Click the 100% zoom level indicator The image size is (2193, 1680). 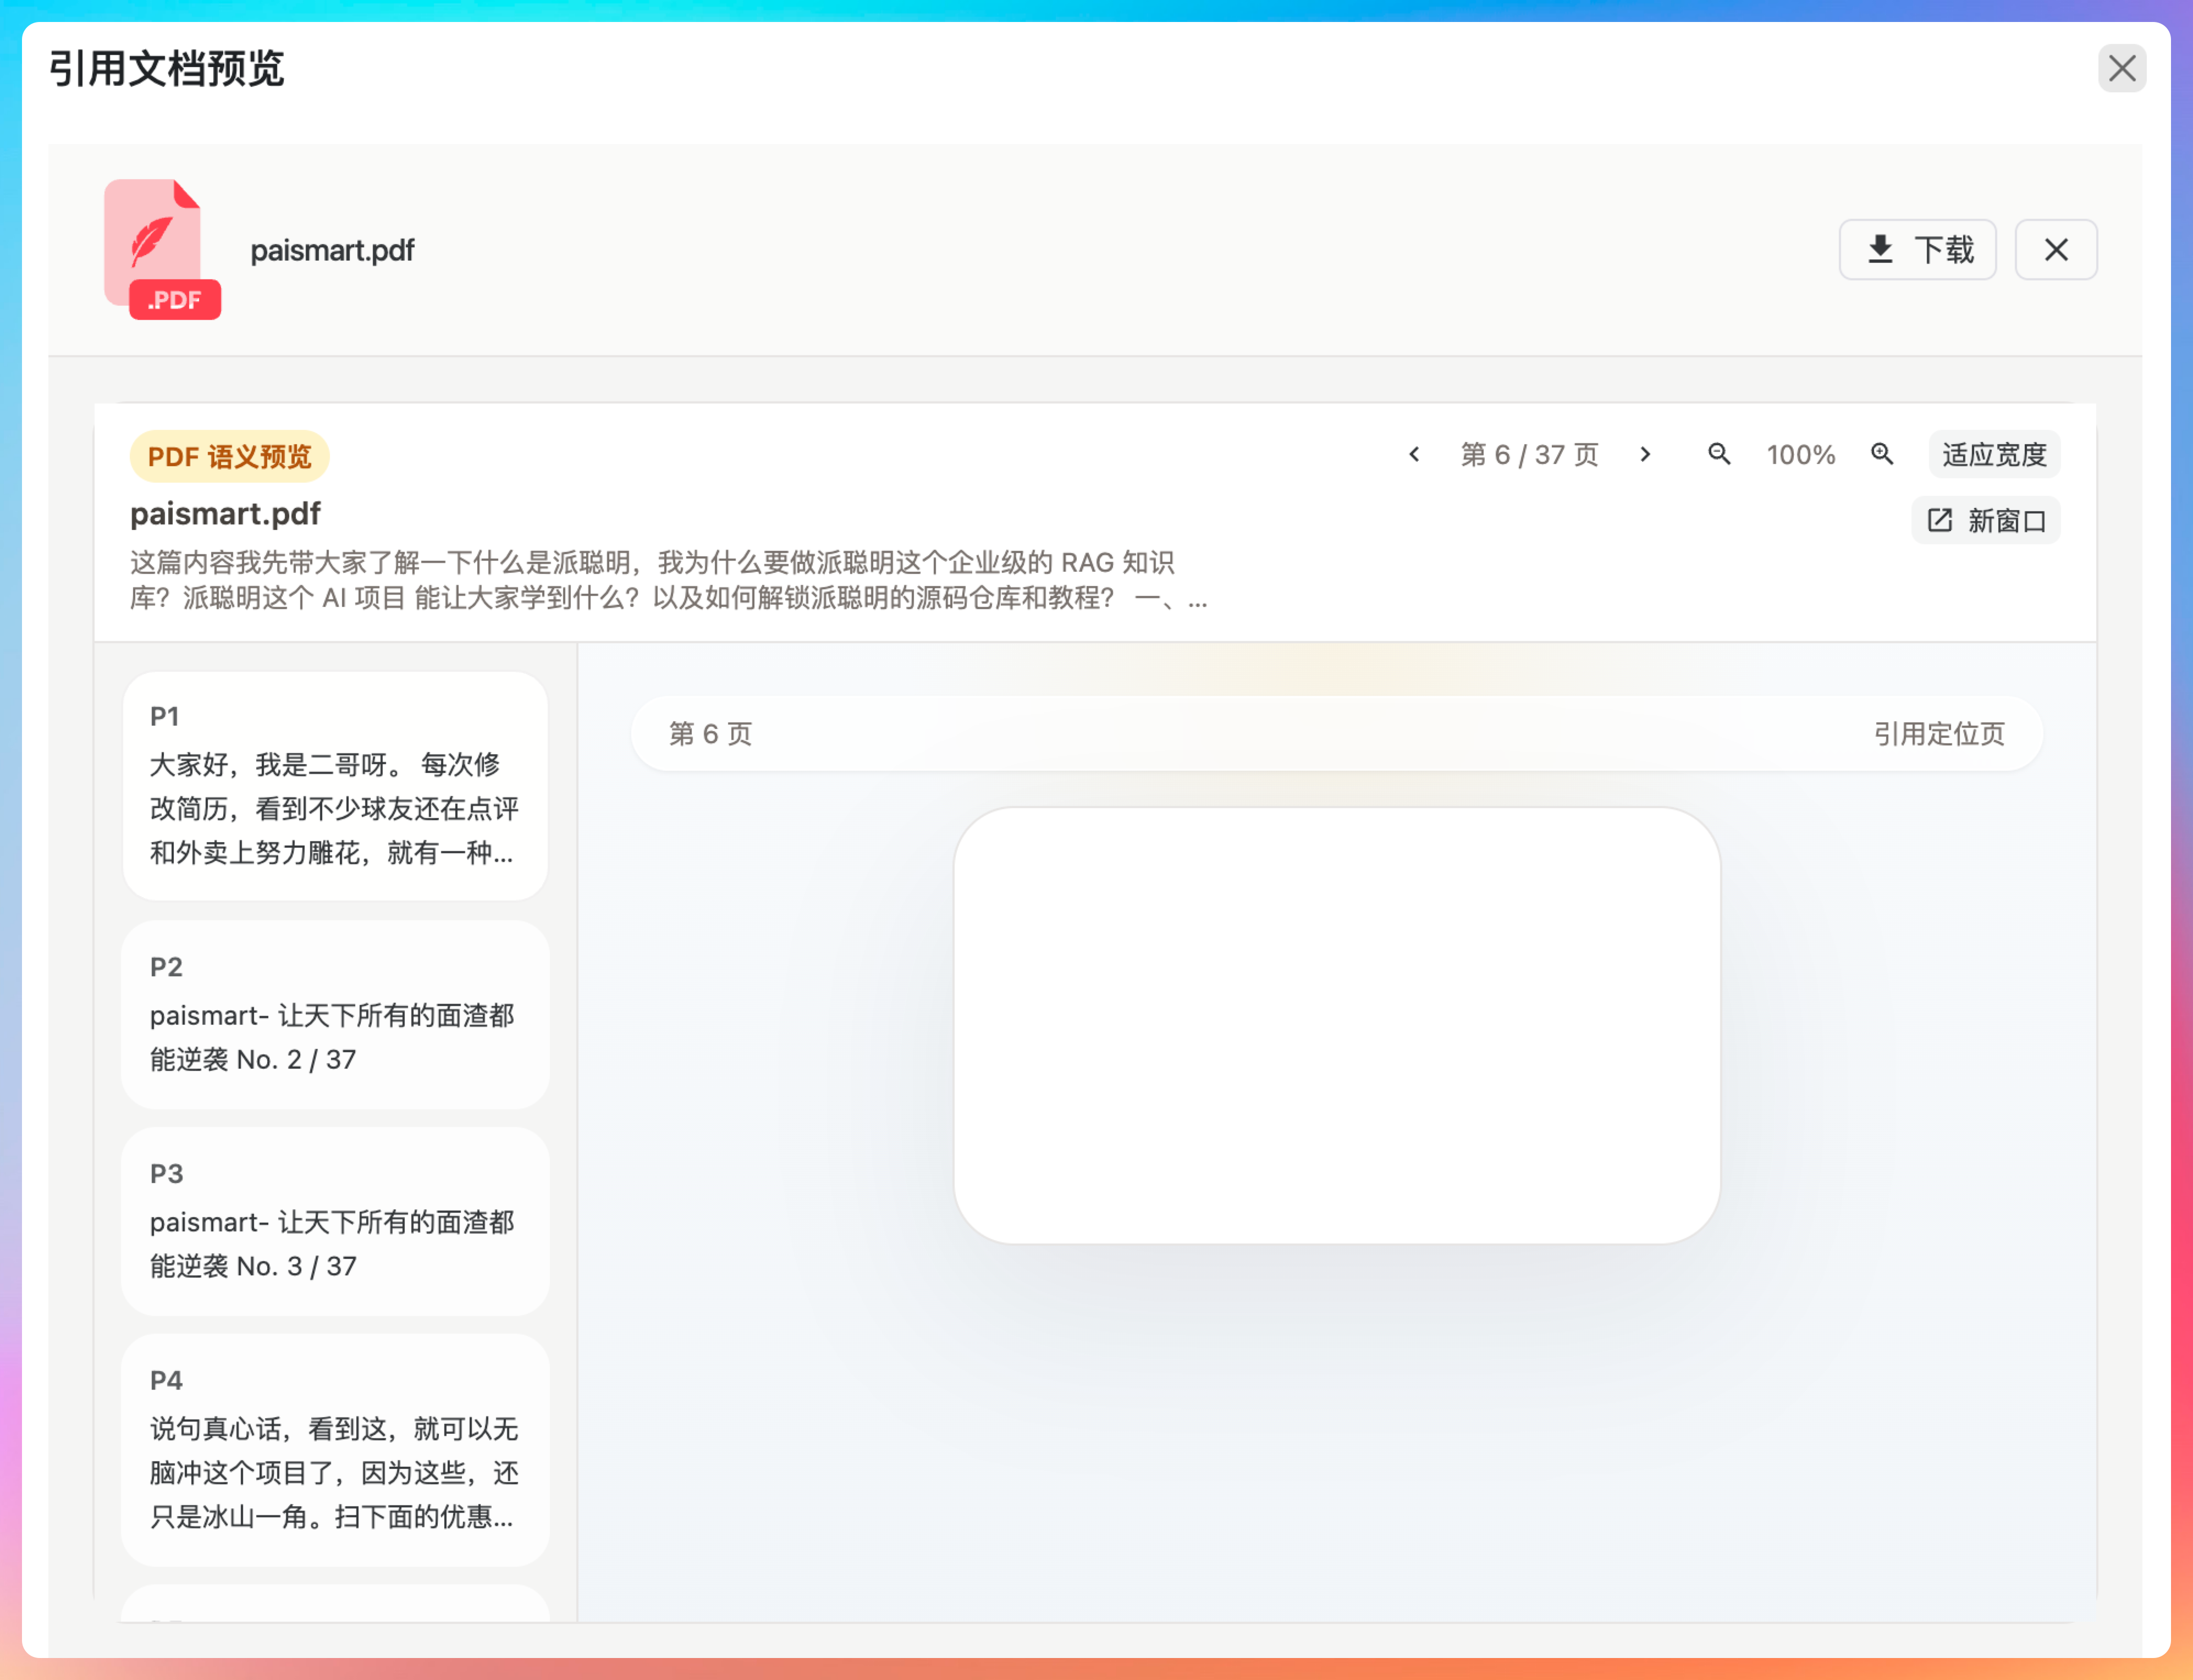tap(1800, 455)
